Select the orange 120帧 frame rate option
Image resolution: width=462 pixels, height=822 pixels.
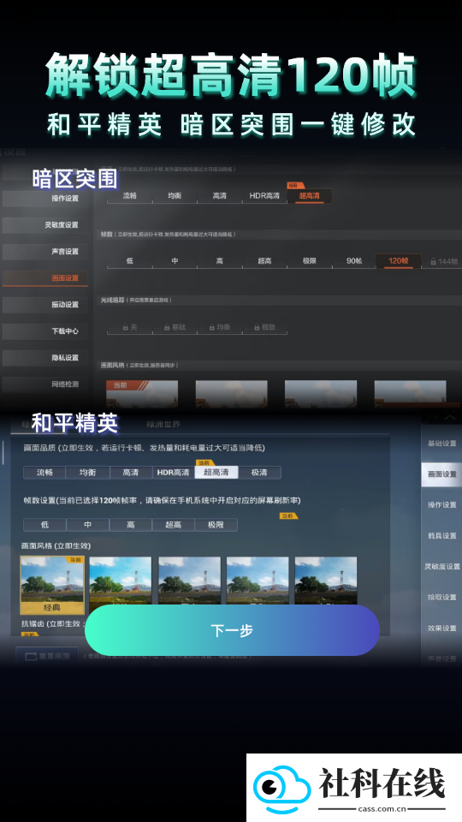click(x=399, y=261)
